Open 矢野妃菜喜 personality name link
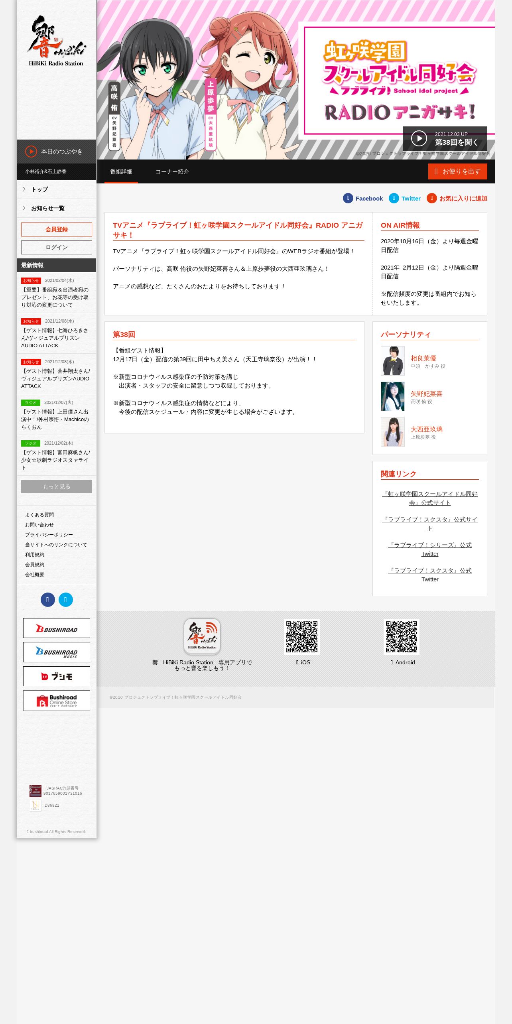 tap(427, 394)
